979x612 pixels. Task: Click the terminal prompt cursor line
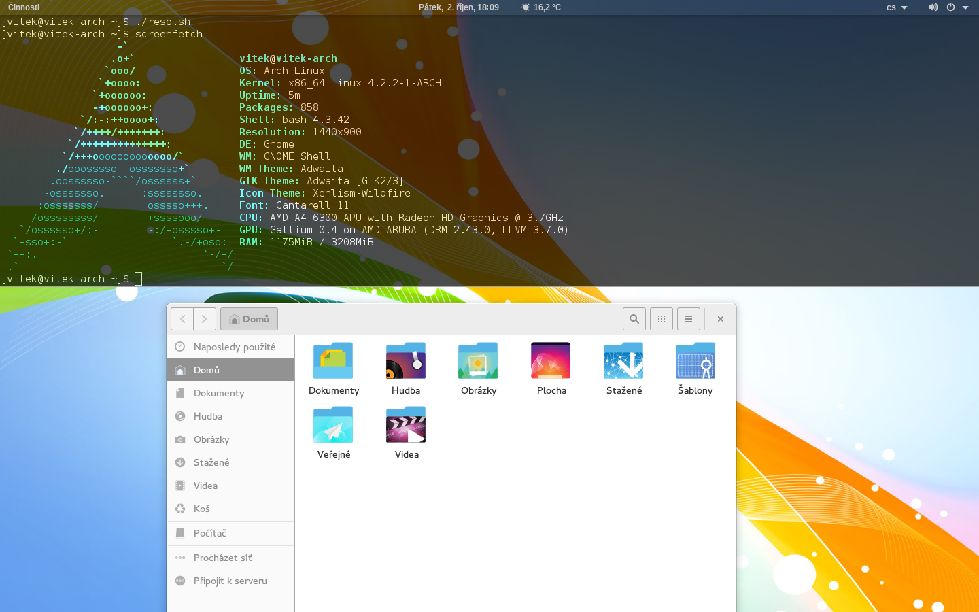71,279
